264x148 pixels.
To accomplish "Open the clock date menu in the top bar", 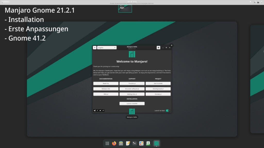I will tap(132, 2).
